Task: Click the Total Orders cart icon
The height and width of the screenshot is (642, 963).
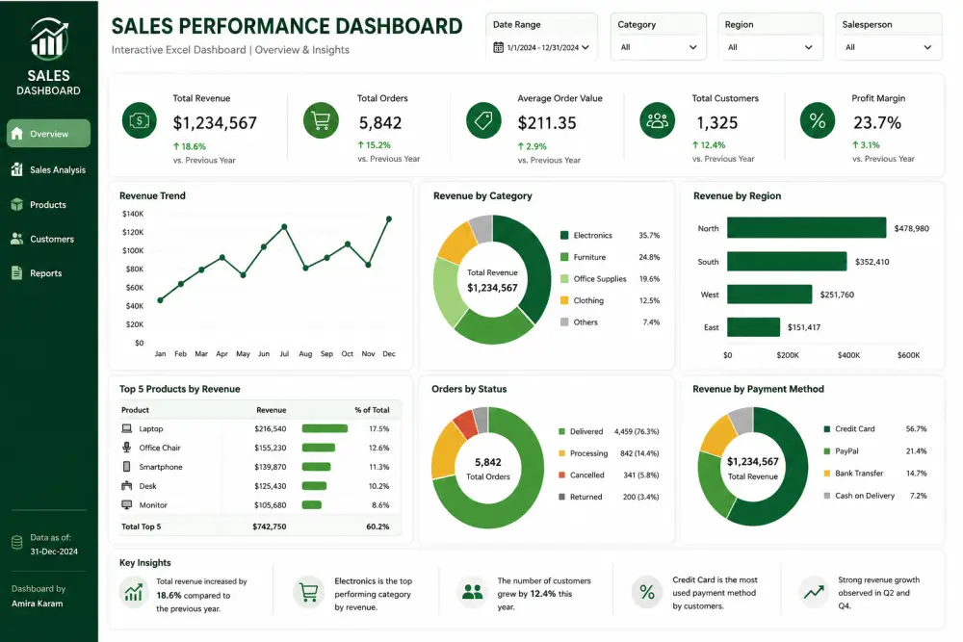Action: click(321, 120)
